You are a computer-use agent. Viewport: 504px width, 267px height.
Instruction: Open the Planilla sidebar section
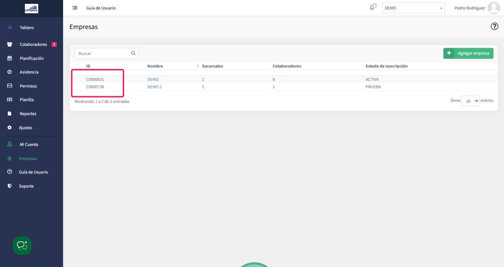click(x=27, y=100)
